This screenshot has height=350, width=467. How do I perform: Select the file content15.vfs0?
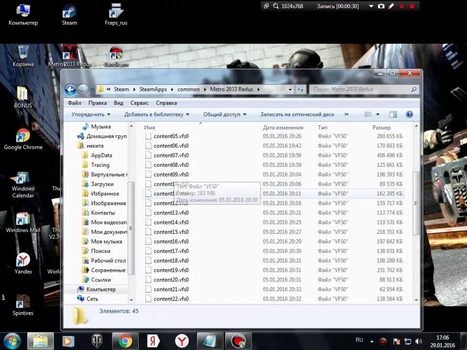coord(171,232)
